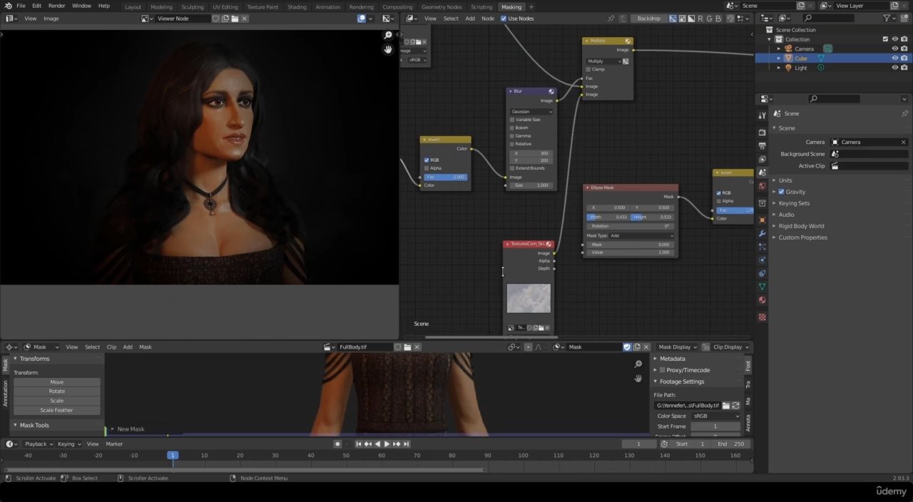Screen dimensions: 913x502
Task: Open the Add menu in the node editor
Action: [470, 19]
